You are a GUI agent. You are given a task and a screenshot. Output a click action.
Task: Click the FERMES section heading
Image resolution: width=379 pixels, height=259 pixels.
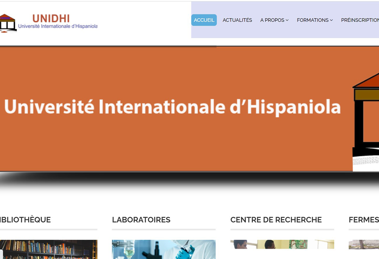pyautogui.click(x=364, y=220)
